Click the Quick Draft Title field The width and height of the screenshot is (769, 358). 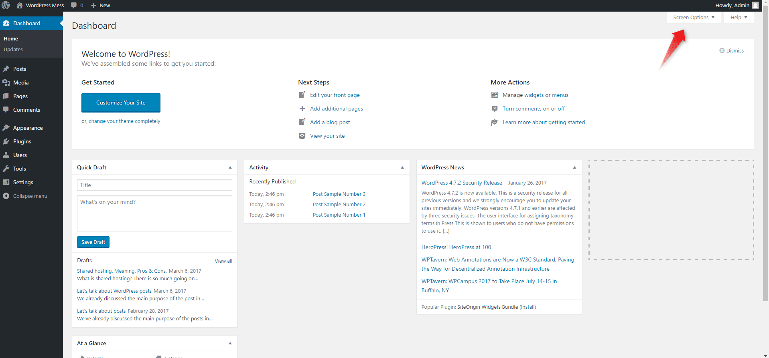154,185
